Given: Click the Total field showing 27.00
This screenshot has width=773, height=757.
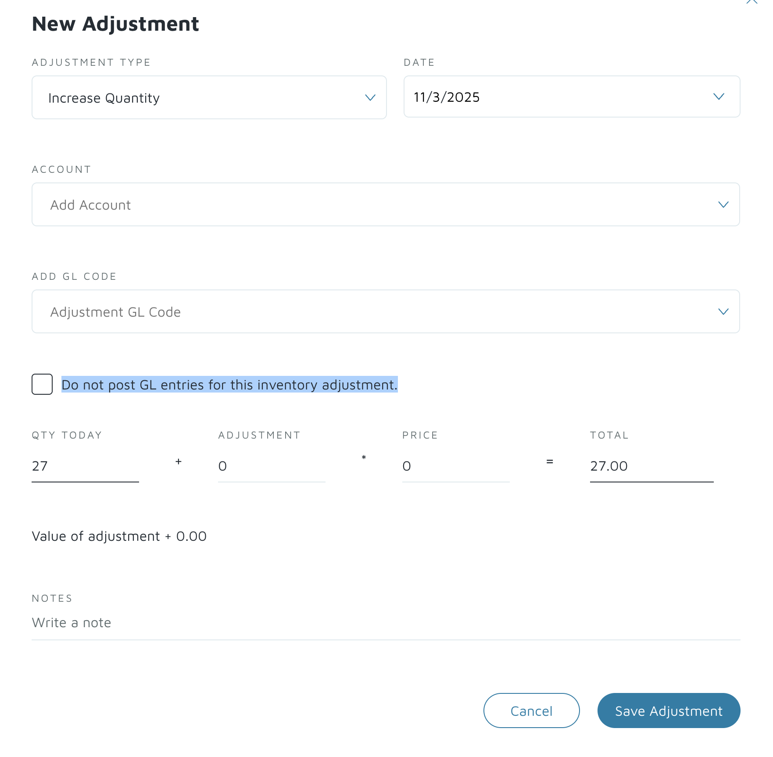Looking at the screenshot, I should click(651, 466).
